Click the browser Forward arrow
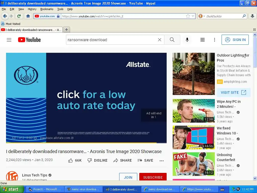257x193 pixels. [x=11, y=16]
